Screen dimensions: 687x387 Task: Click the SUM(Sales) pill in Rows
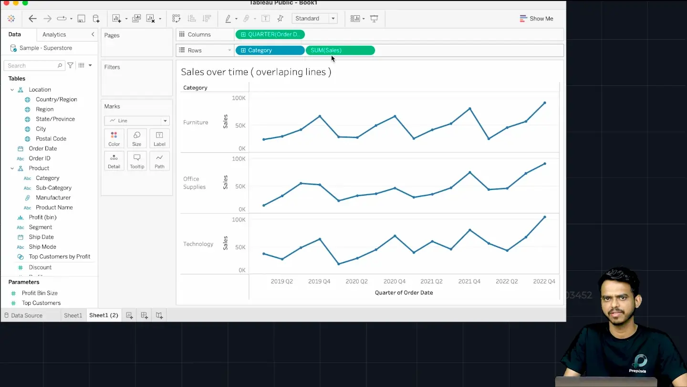pos(340,50)
